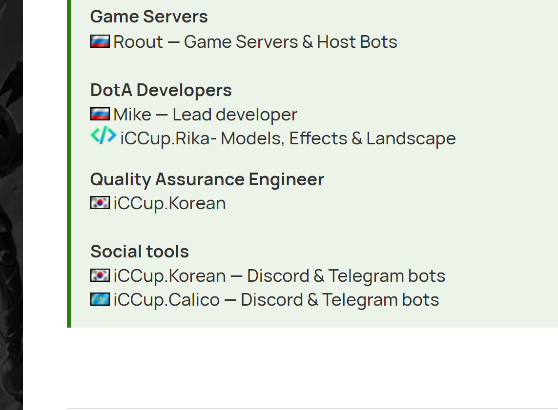Image resolution: width=558 pixels, height=410 pixels.
Task: Click the Game Servers & Host Bots text
Action: [x=290, y=42]
